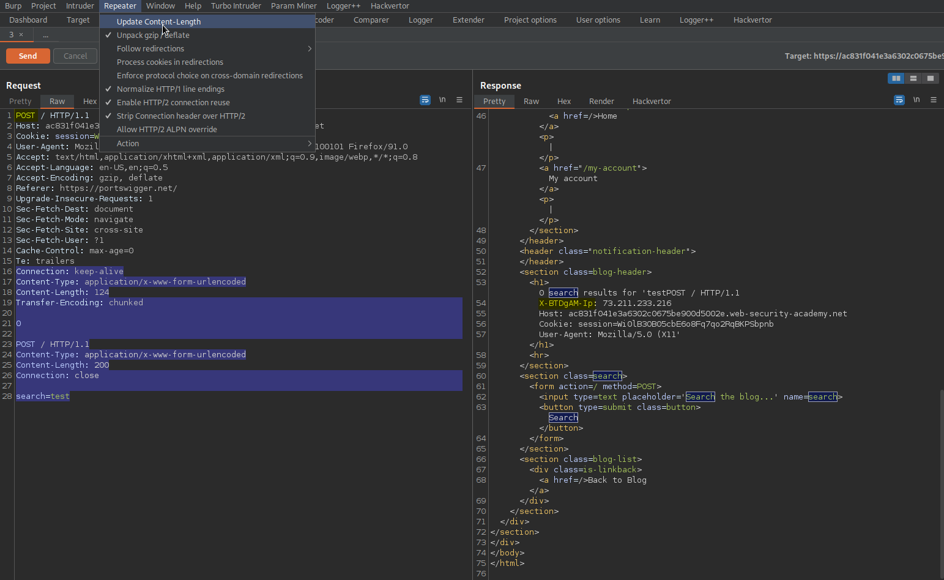Close the open Repeater menu
Image resolution: width=944 pixels, height=580 pixels.
[x=120, y=6]
